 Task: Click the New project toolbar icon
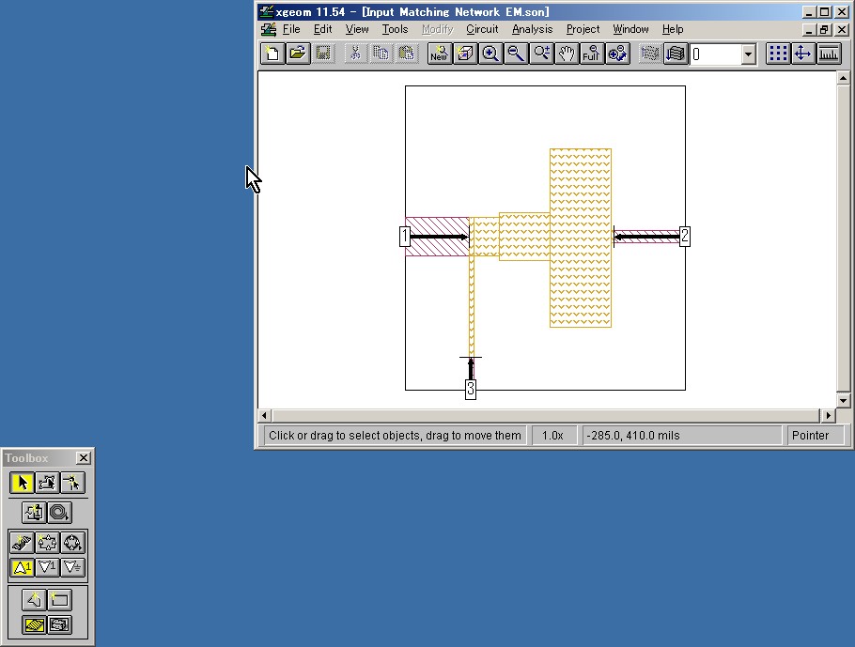tap(272, 54)
